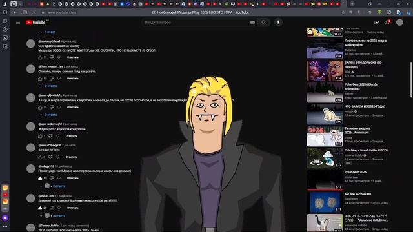Dislike the 'Привет, игра топ' comment

(52, 178)
